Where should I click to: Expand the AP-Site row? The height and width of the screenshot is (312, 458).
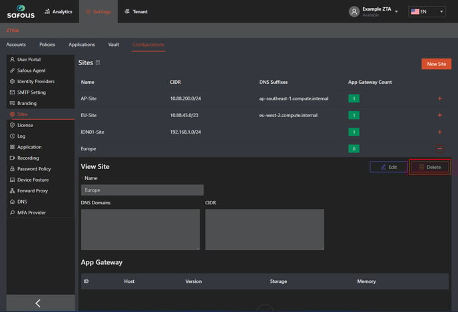439,98
